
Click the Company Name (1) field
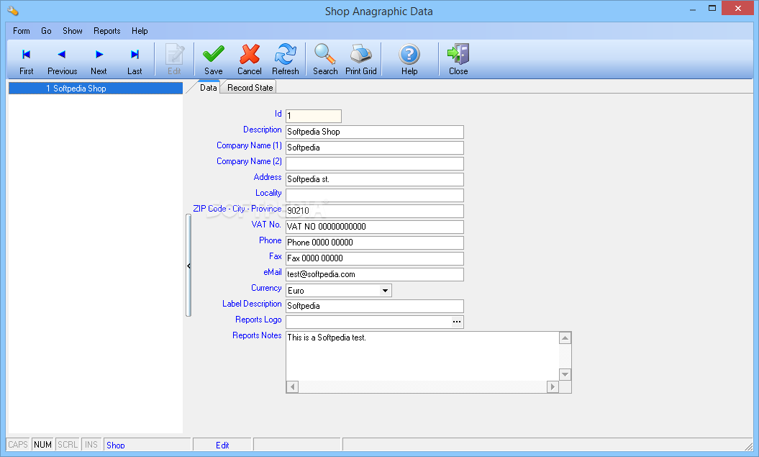374,148
